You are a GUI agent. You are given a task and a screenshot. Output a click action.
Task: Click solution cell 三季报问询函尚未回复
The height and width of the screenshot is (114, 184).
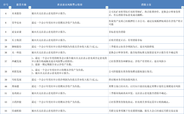coord(146,93)
